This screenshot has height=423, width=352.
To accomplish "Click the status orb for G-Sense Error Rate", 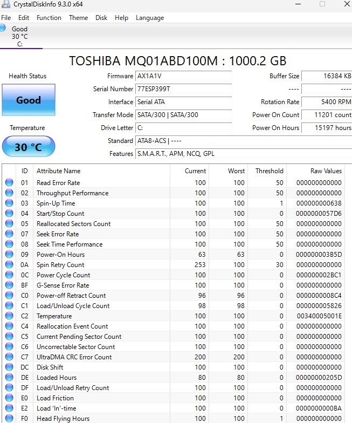I will tap(9, 285).
